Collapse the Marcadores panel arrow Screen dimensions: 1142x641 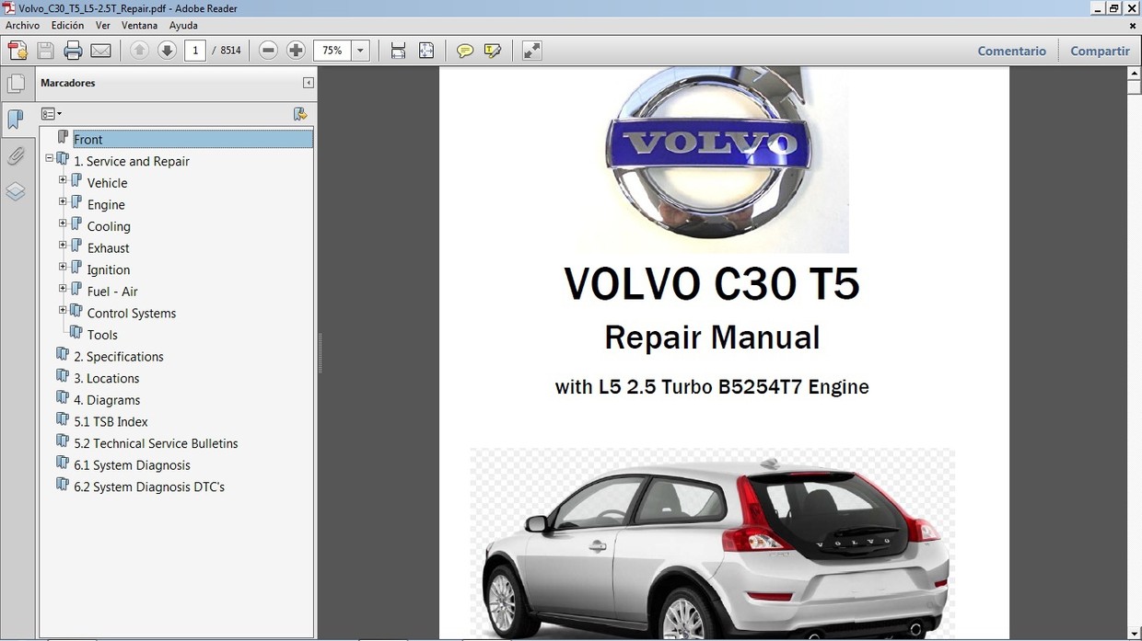pos(308,83)
